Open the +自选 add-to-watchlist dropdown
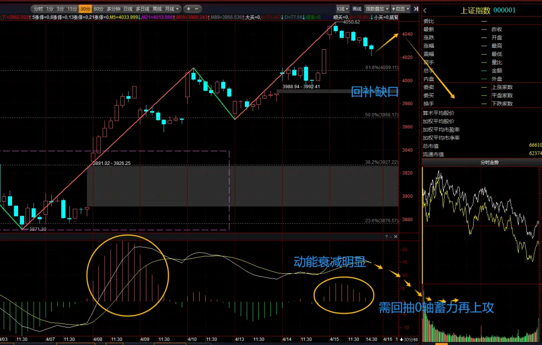 pos(400,9)
